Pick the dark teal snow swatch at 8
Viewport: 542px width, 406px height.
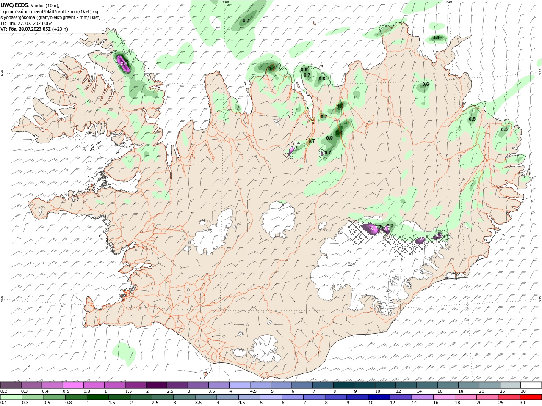[343, 385]
